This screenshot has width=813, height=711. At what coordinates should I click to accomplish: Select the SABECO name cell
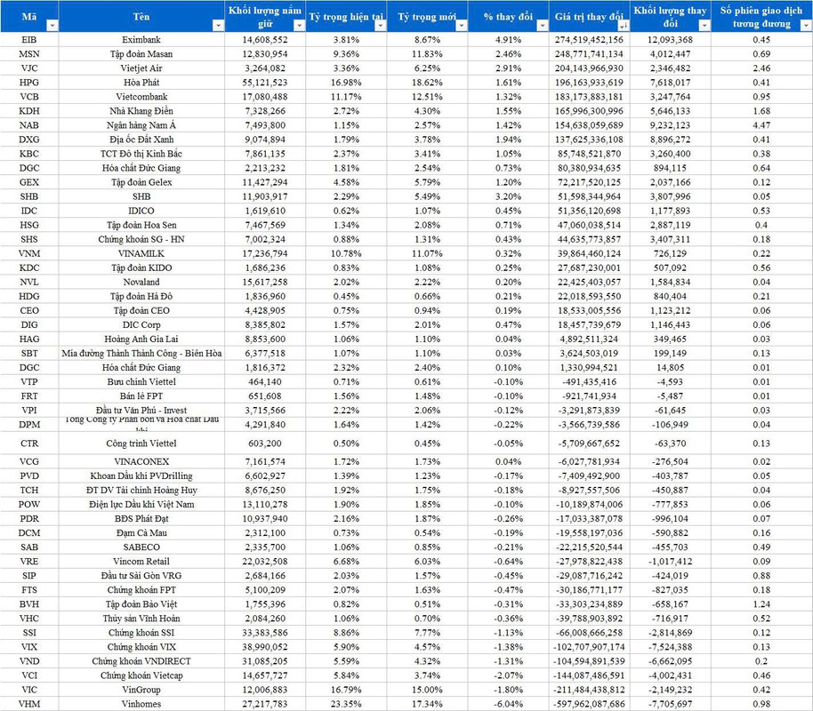pyautogui.click(x=141, y=547)
